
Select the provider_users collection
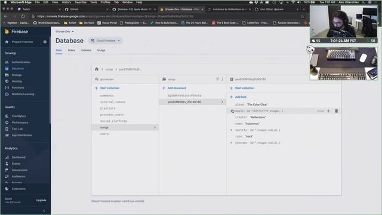(112, 115)
